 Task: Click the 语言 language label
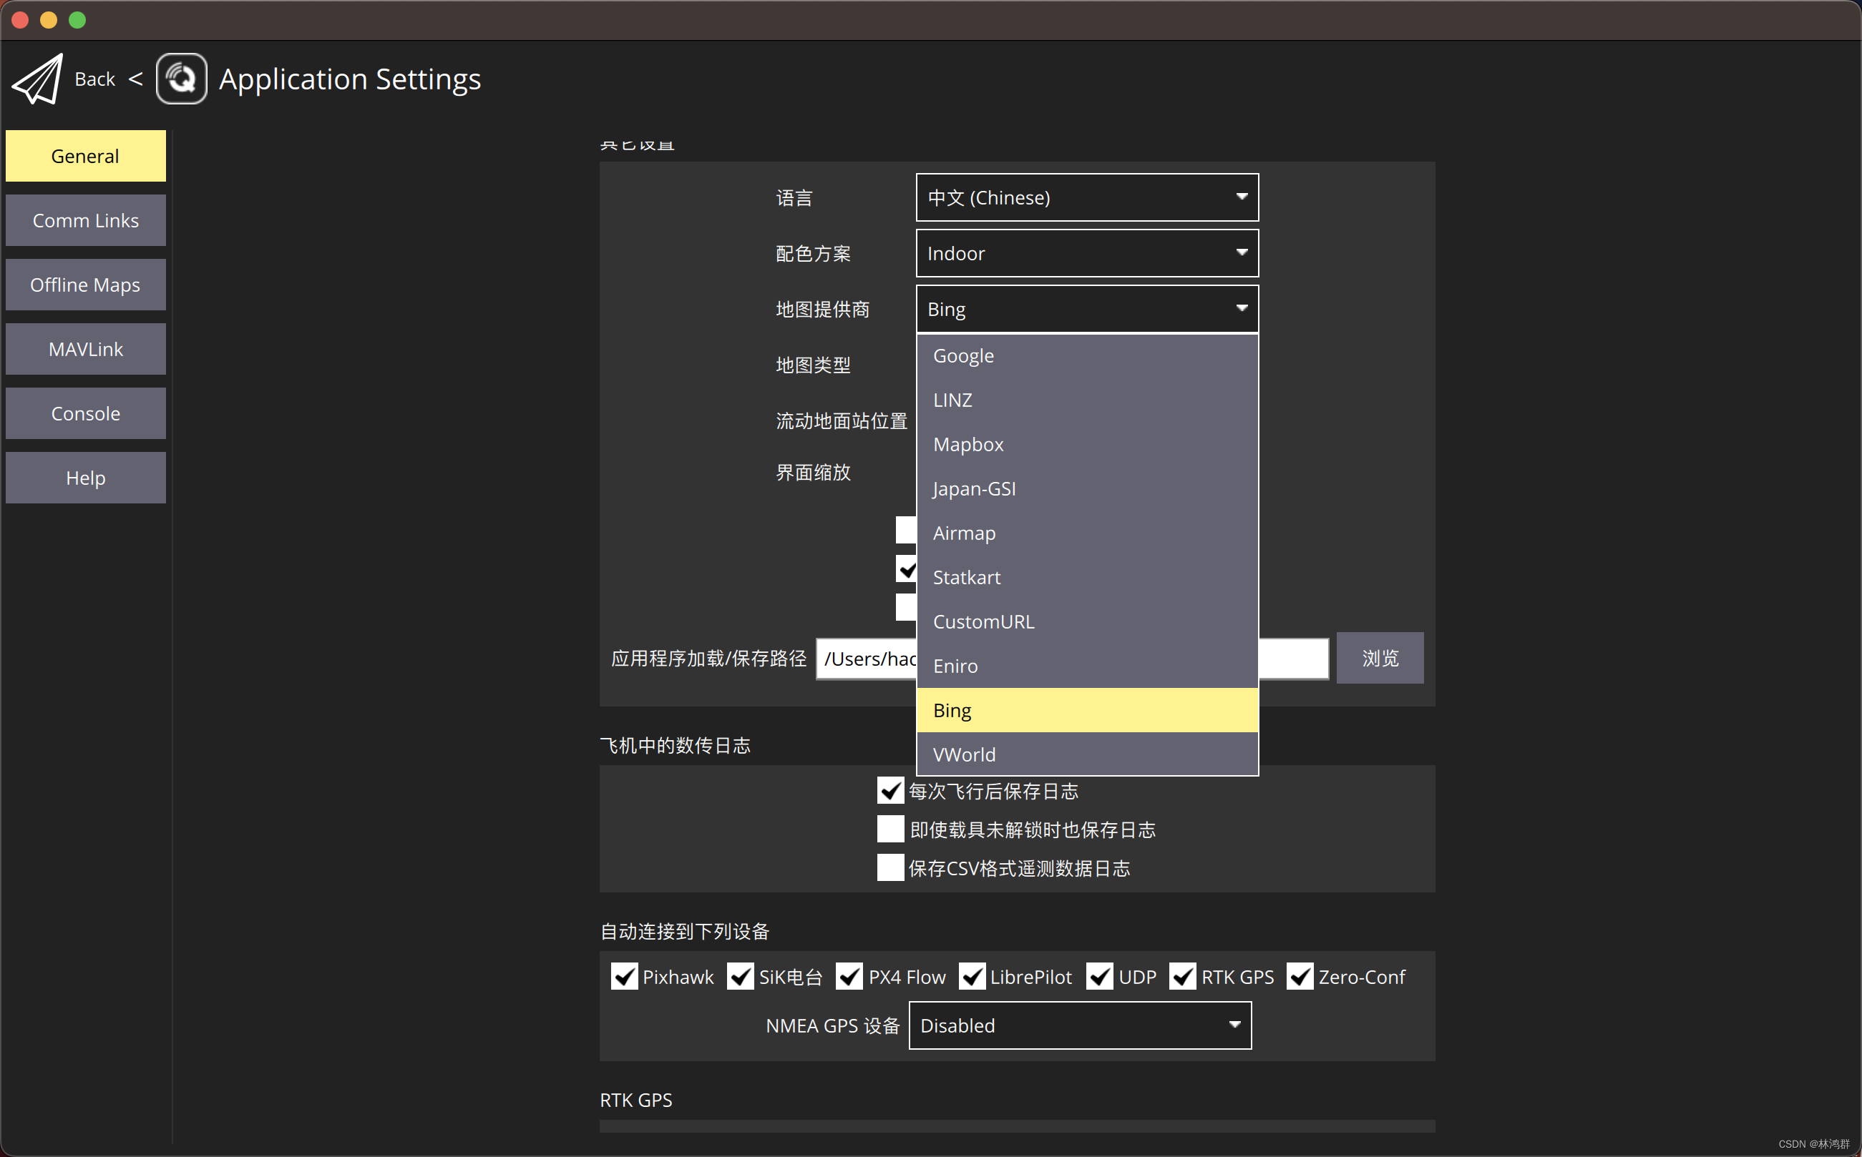point(794,198)
